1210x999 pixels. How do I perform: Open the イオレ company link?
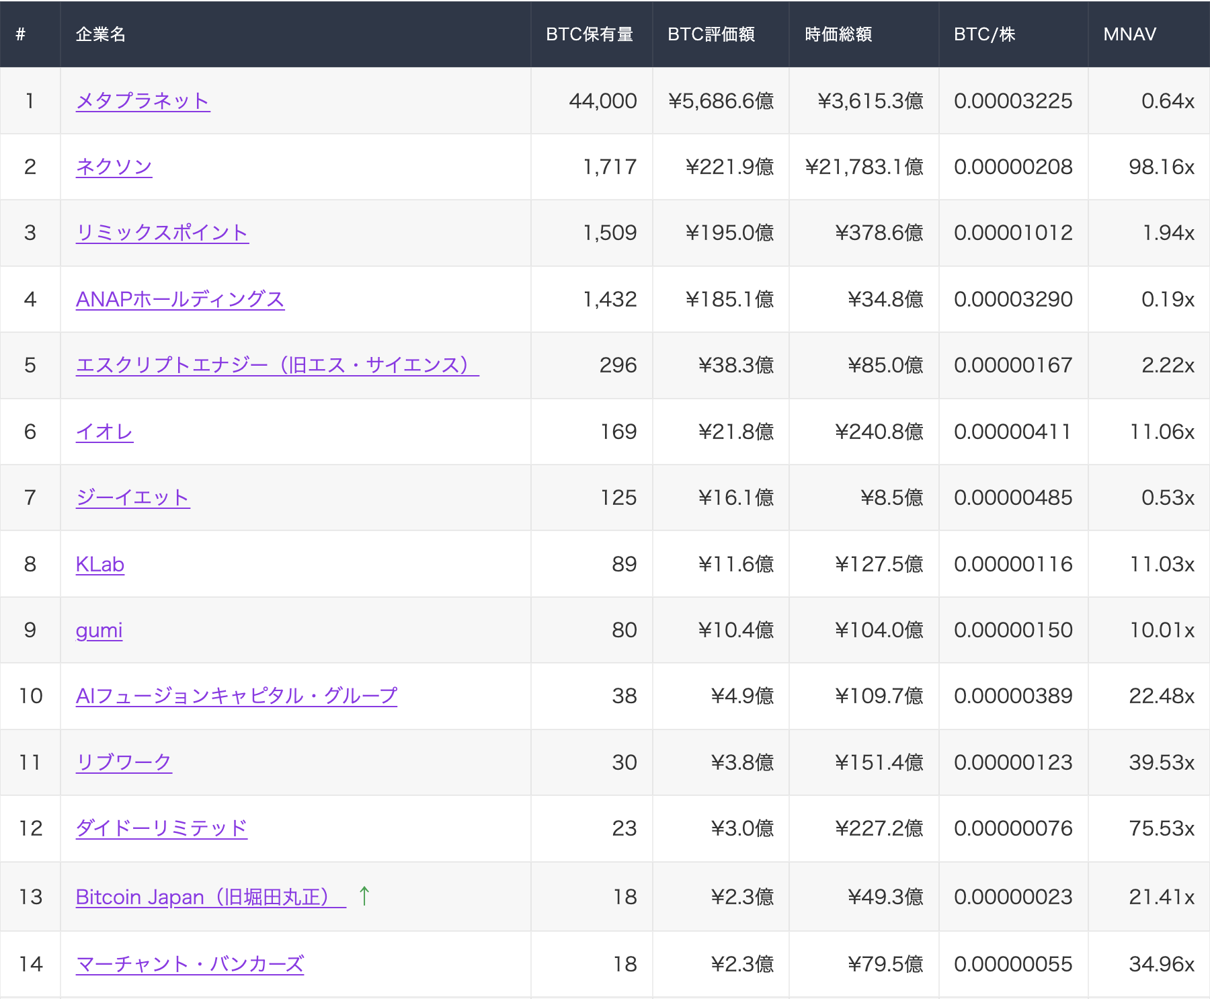(104, 432)
